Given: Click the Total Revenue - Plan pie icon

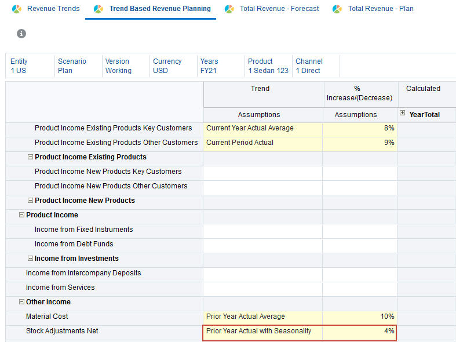Looking at the screenshot, I should pos(337,9).
